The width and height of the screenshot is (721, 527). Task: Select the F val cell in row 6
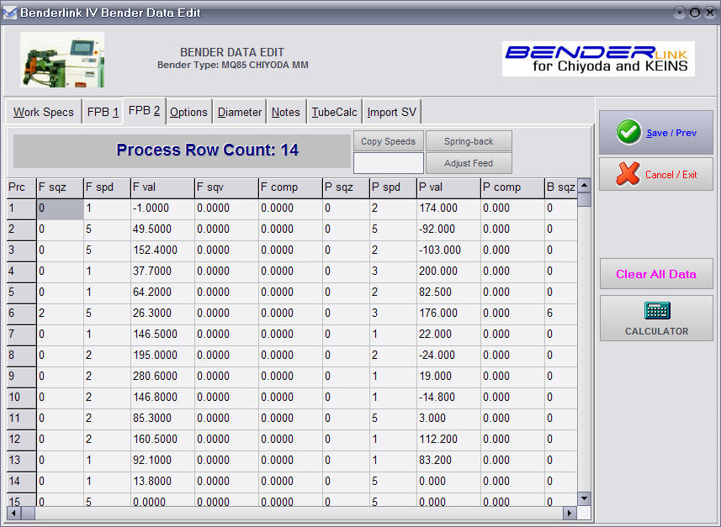pyautogui.click(x=162, y=313)
